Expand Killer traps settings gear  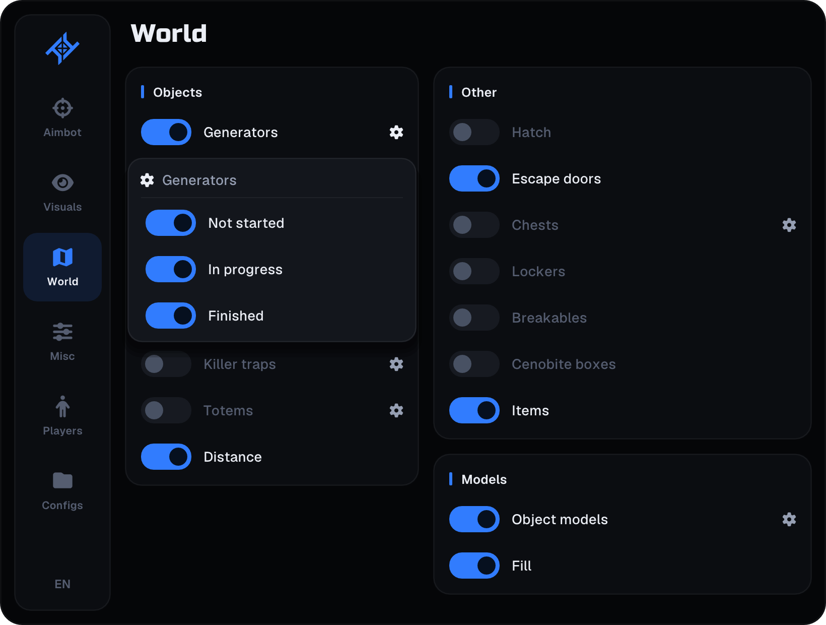(396, 364)
